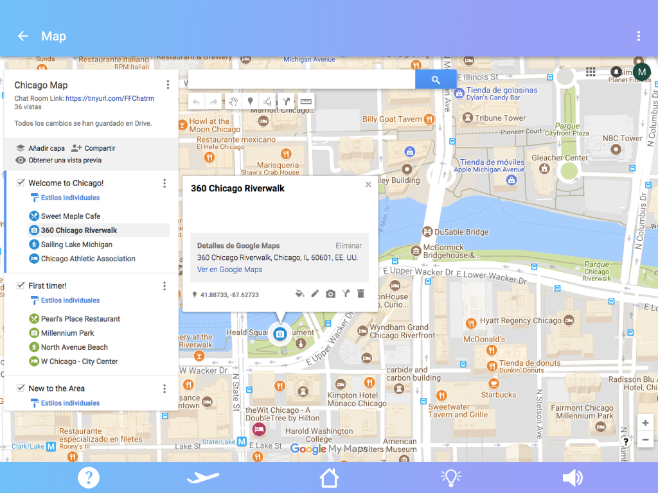Tap the lightbulb tips icon
The height and width of the screenshot is (493, 658).
450,478
